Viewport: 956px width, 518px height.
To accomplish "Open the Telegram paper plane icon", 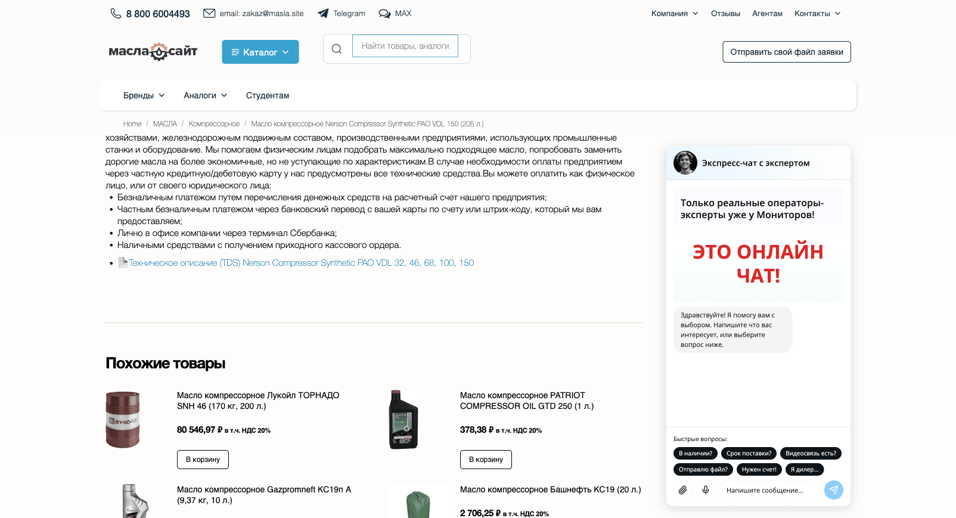I will tap(323, 13).
